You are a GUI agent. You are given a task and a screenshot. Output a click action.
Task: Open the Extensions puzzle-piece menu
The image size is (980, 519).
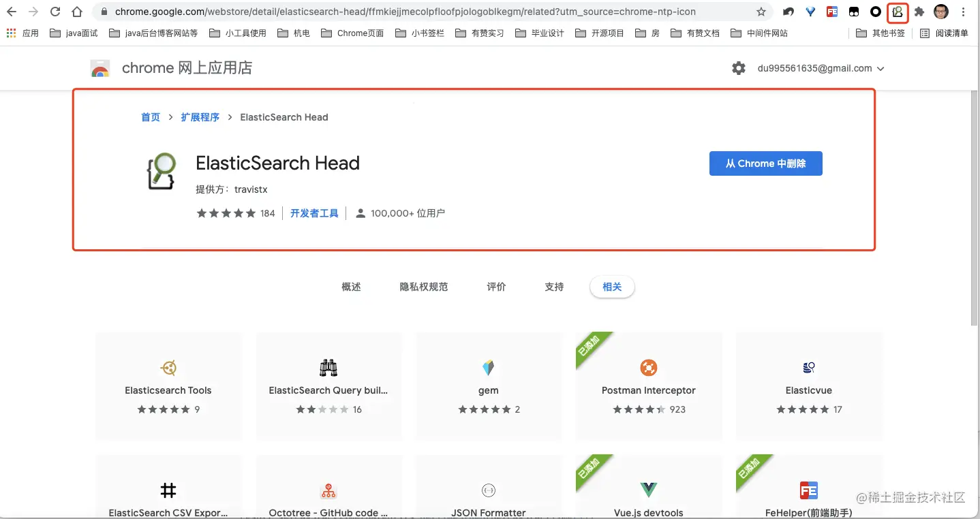point(919,12)
